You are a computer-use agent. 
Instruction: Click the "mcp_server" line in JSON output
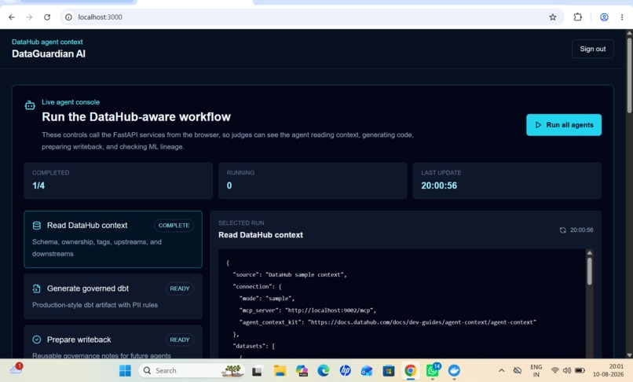click(308, 310)
